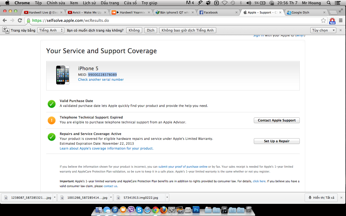
Task: Click the Spotlight search magnifier icon
Action: [x=329, y=3]
